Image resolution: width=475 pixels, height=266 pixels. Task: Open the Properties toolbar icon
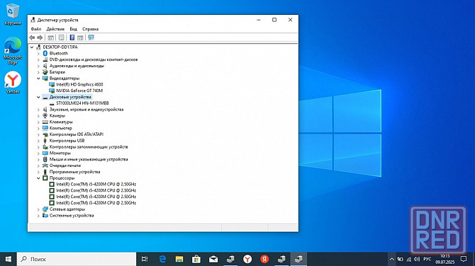pos(61,37)
